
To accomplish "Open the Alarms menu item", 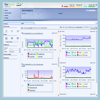I will [x=6, y=10].
